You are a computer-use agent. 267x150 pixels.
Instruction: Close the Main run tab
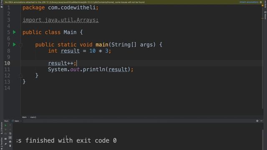[21, 121]
